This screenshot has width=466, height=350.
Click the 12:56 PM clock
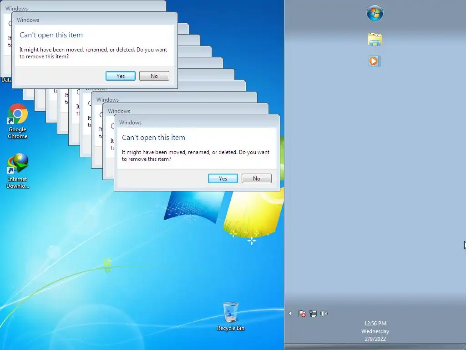pos(375,323)
